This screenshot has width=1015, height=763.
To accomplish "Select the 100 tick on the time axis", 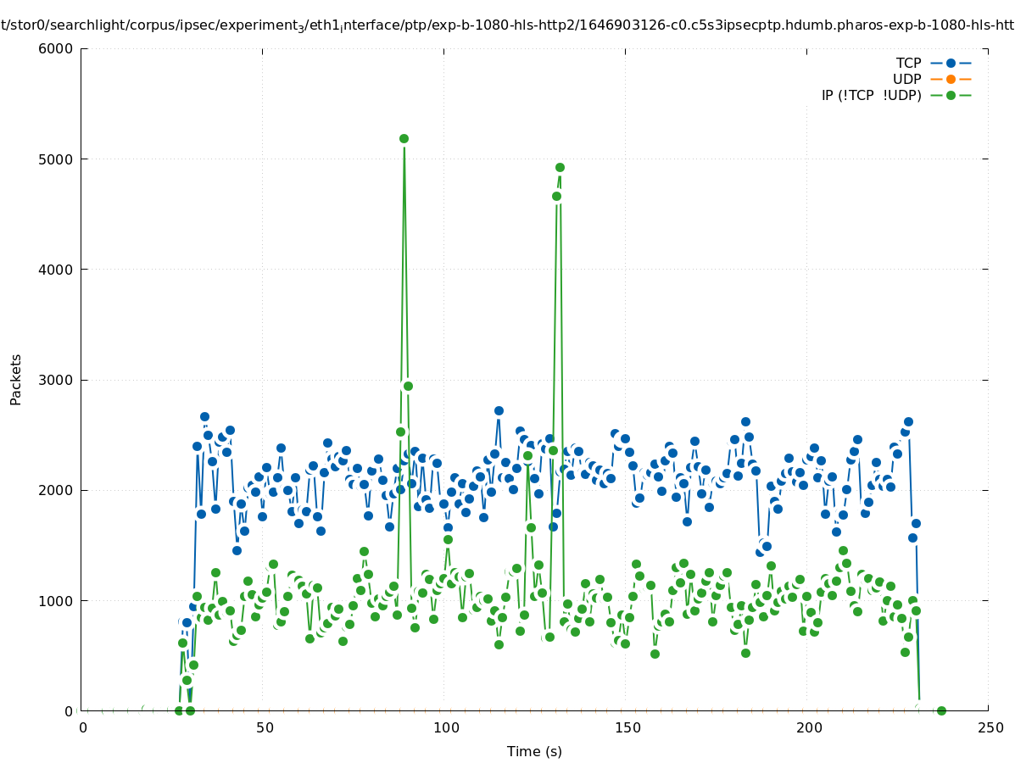I will pos(445,727).
